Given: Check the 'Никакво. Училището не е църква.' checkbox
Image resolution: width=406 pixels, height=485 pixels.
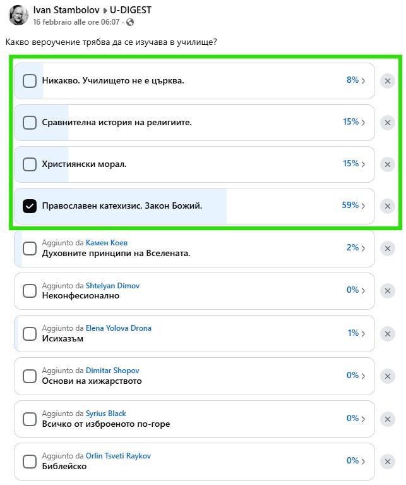Looking at the screenshot, I should point(30,81).
